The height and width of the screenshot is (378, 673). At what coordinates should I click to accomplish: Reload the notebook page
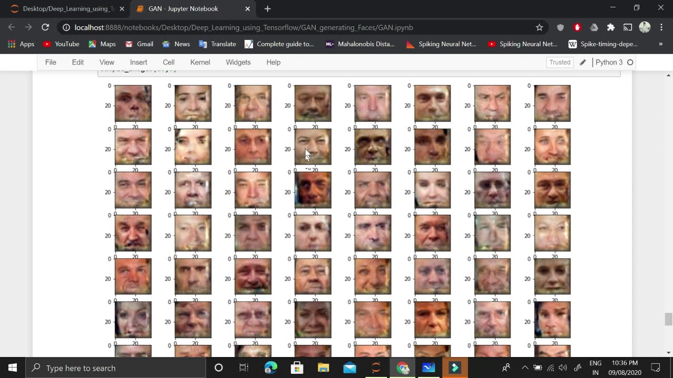(45, 27)
